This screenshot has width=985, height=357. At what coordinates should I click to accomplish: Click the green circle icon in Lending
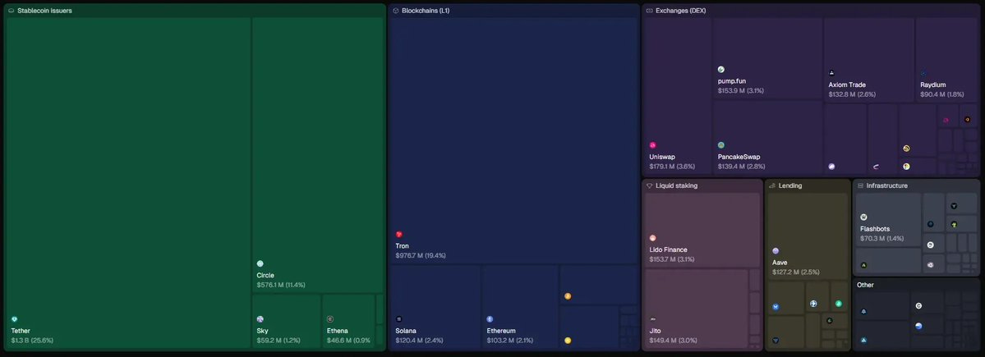838,304
